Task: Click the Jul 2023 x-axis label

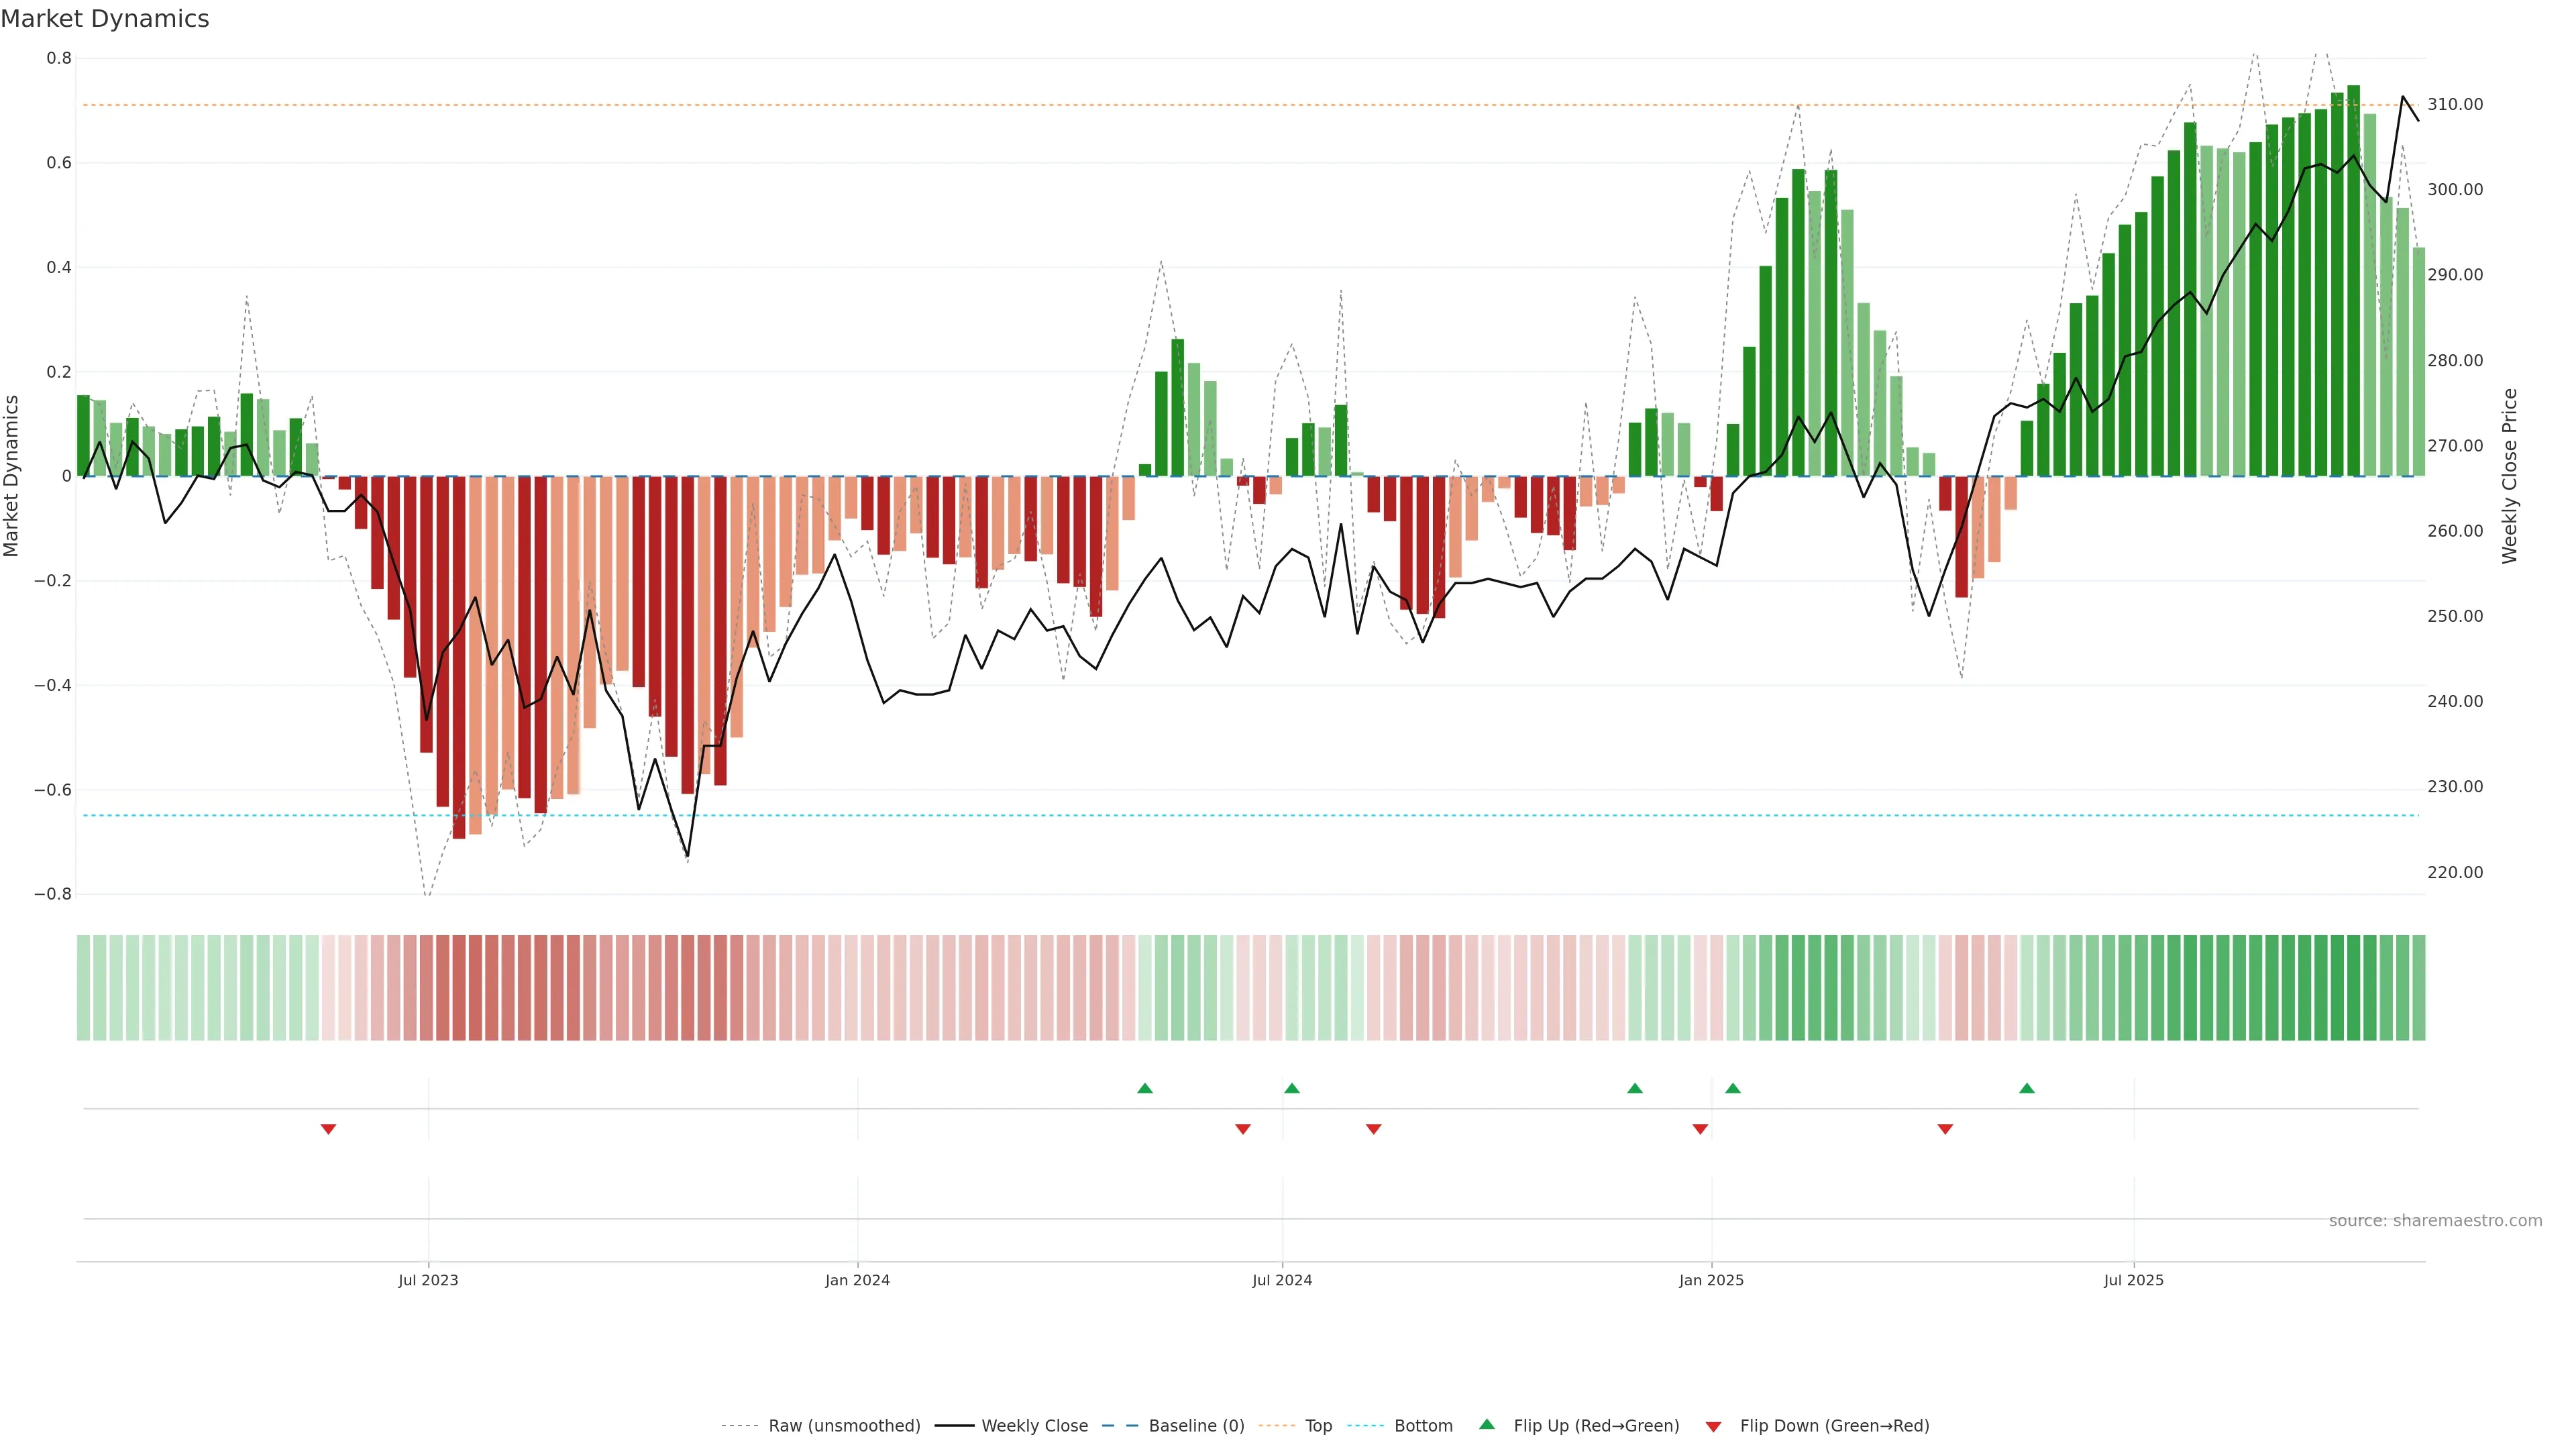Action: (x=428, y=1280)
